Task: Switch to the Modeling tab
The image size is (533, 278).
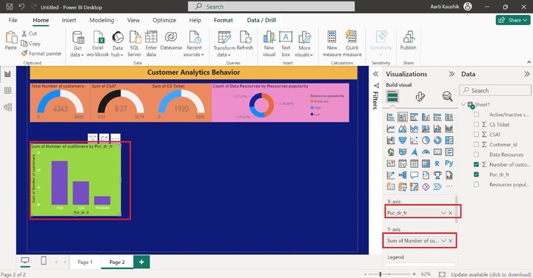Action: [x=101, y=20]
